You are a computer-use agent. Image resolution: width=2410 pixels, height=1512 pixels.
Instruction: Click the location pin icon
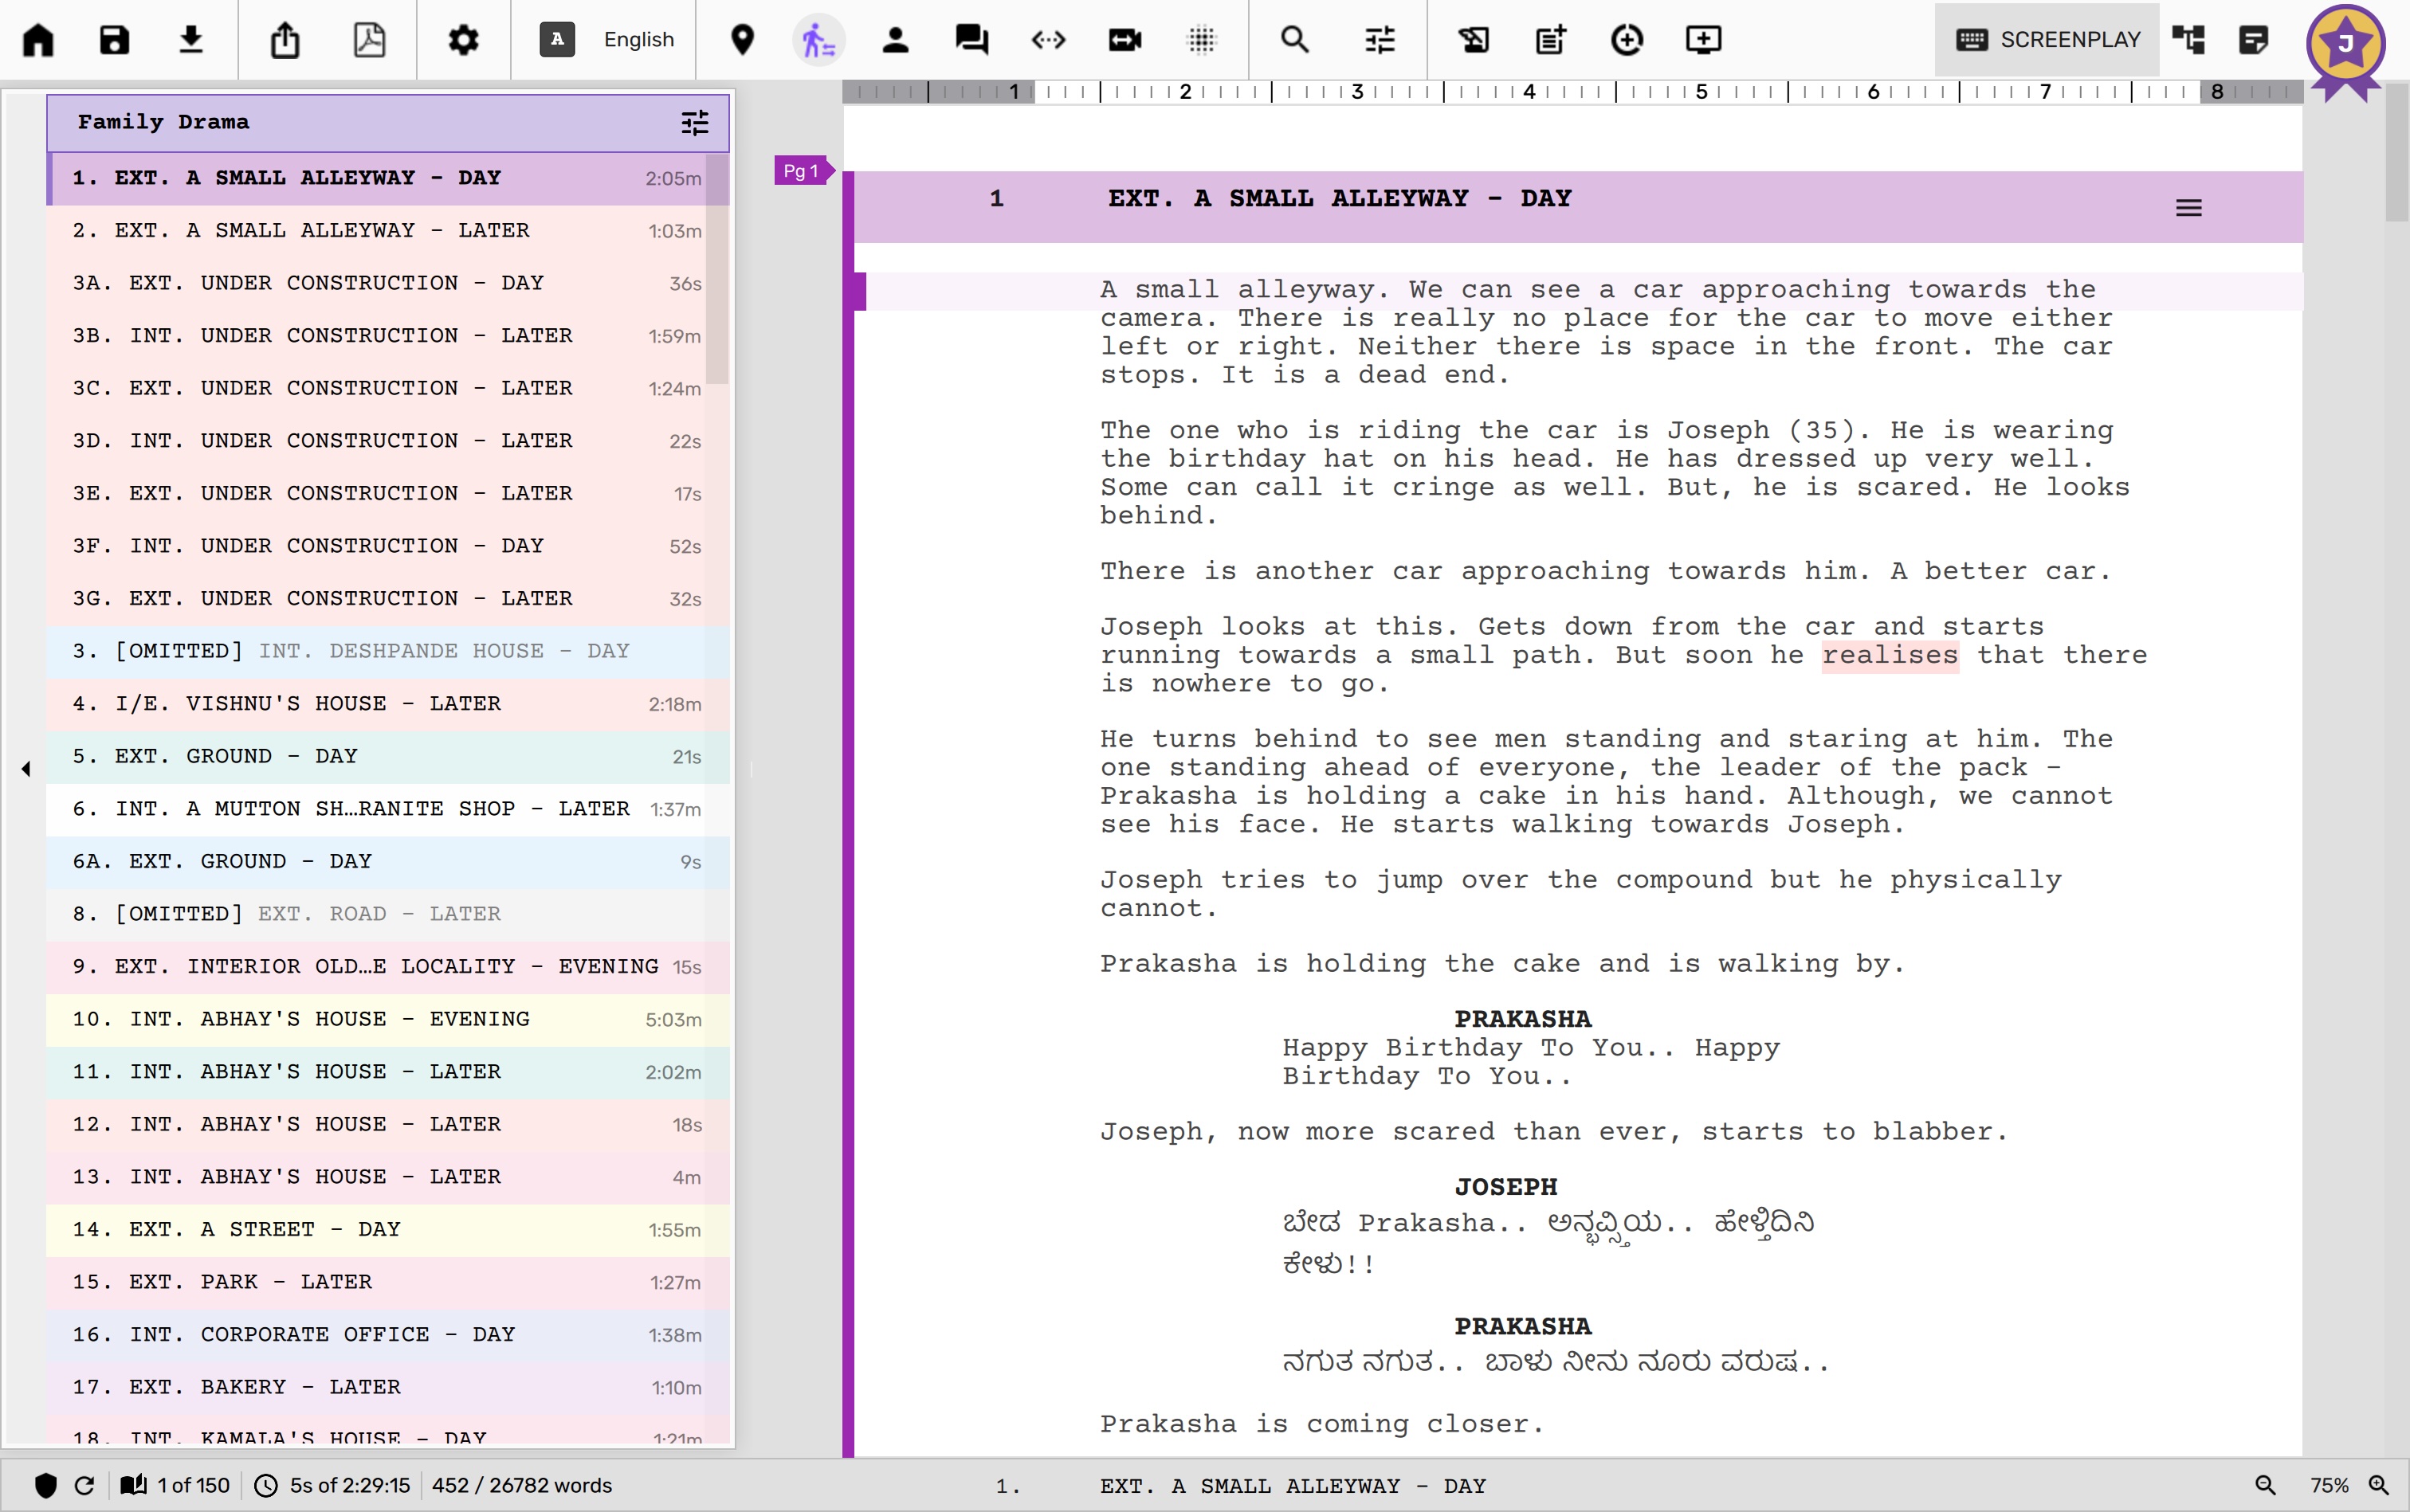pyautogui.click(x=742, y=40)
